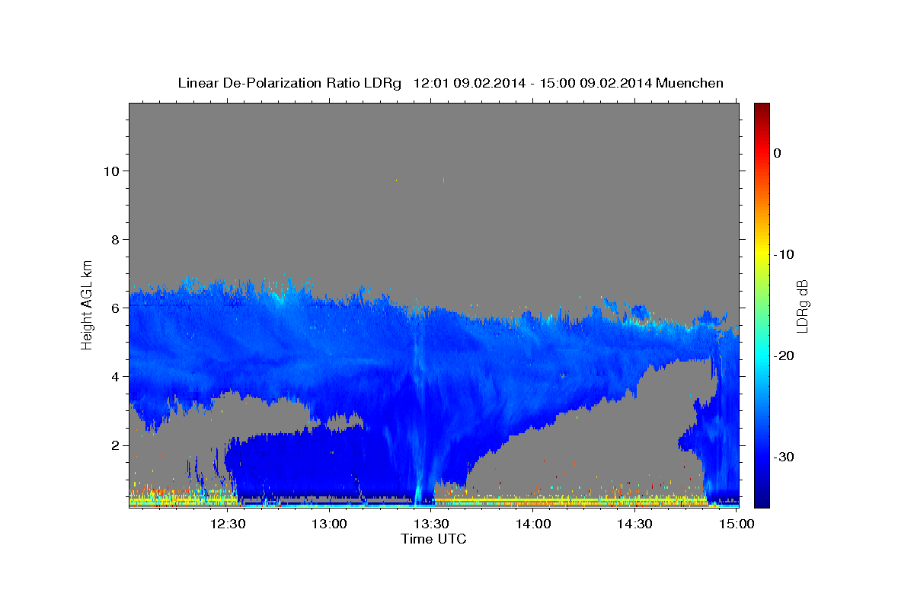Click the height tick label 2
This screenshot has height=609, width=914.
tap(114, 445)
